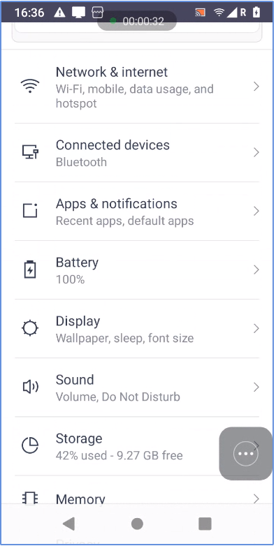Tap the cast icon in status bar
The height and width of the screenshot is (546, 276).
200,13
